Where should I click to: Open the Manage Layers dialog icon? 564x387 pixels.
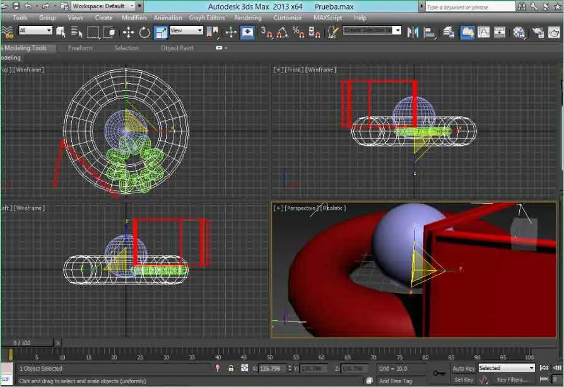(x=449, y=32)
